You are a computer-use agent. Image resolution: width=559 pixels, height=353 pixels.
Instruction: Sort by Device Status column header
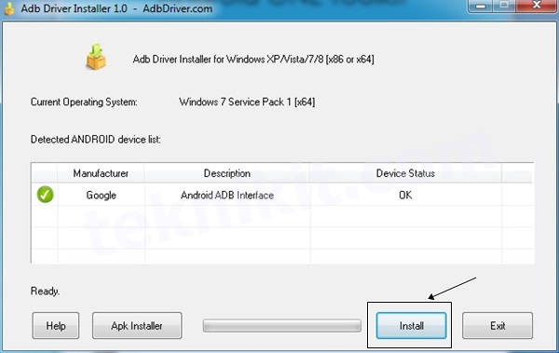[405, 173]
